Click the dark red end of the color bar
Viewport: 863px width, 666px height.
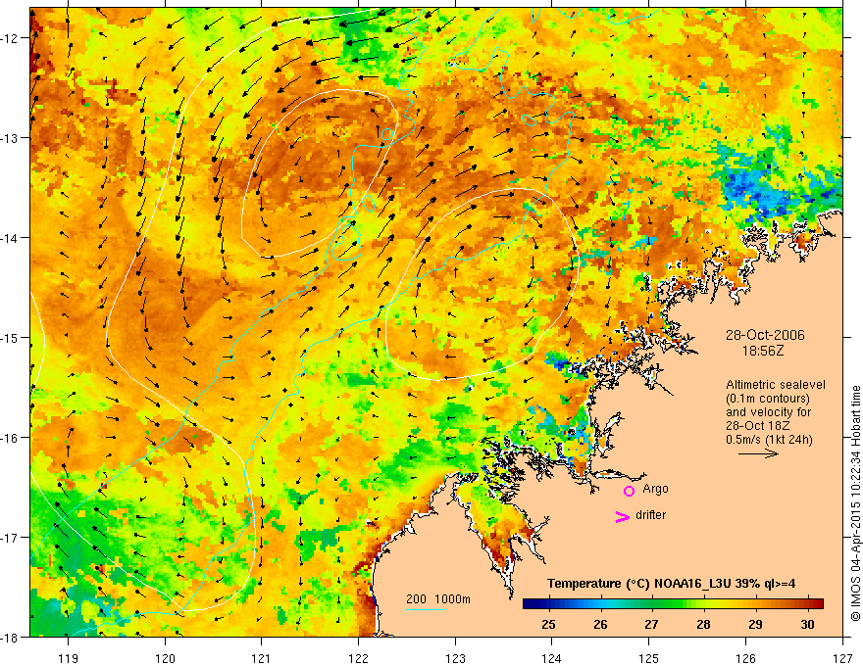(x=819, y=603)
